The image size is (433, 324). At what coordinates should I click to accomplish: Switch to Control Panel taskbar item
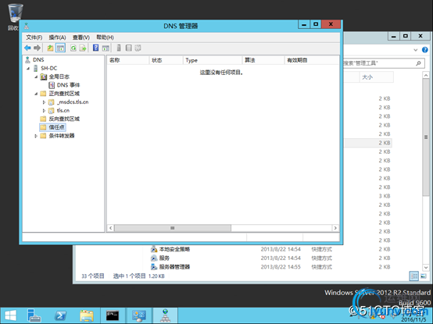[x=139, y=315]
